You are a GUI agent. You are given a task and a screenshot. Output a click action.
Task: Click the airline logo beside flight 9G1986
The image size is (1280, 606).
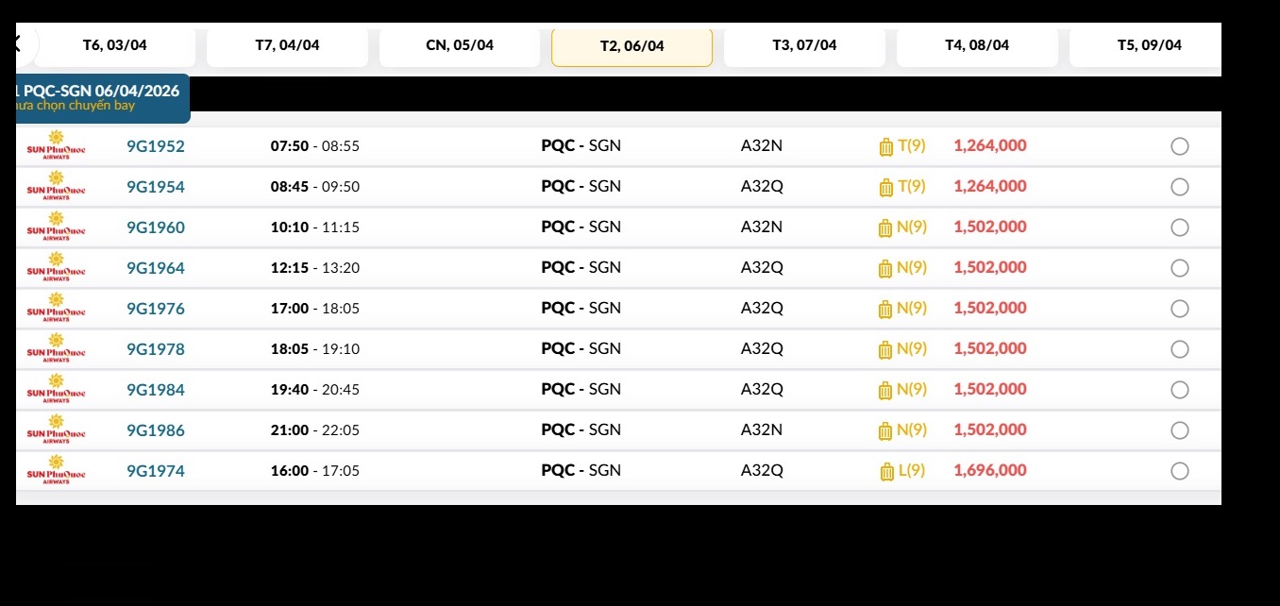pos(56,430)
